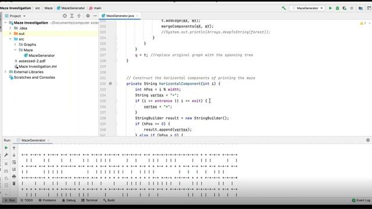Select Maze Investigation.iml file
This screenshot has width=372, height=209.
[x=38, y=66]
